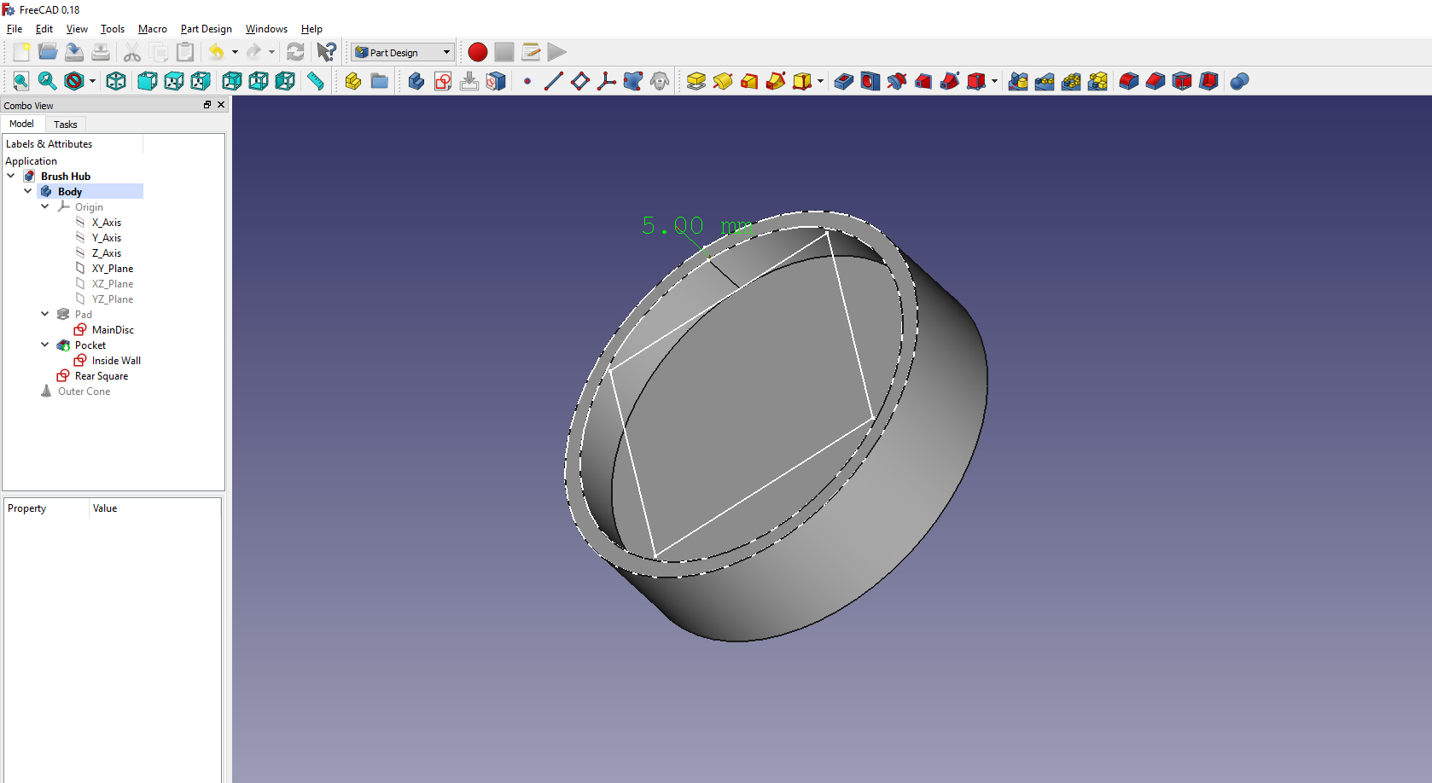Viewport: 1432px width, 783px height.
Task: Open the Windows menu
Action: point(266,29)
